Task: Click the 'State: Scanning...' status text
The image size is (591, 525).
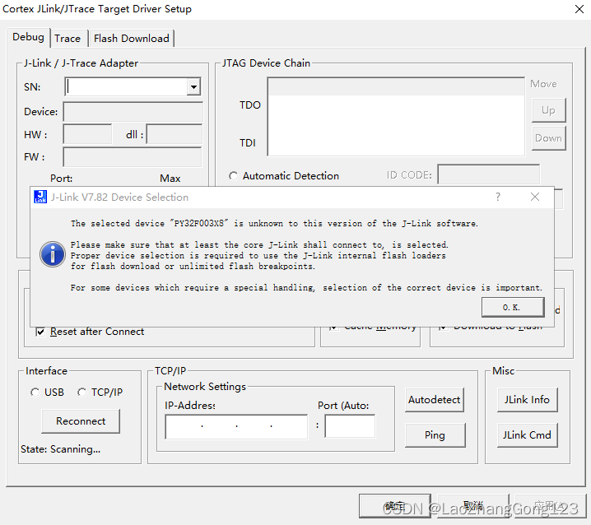Action: [x=61, y=449]
